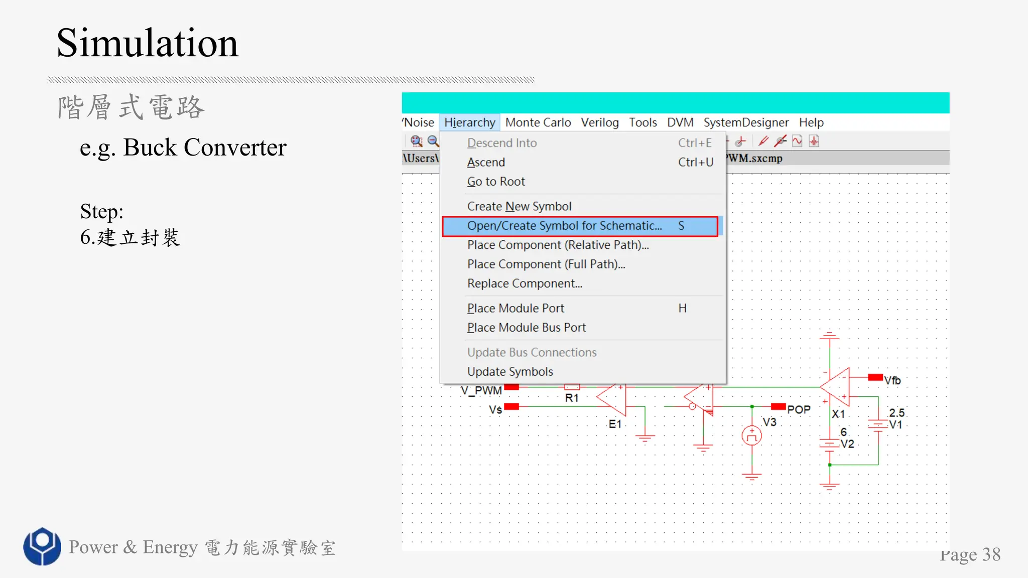Select the red Vfb module port
The height and width of the screenshot is (578, 1028).
[875, 377]
